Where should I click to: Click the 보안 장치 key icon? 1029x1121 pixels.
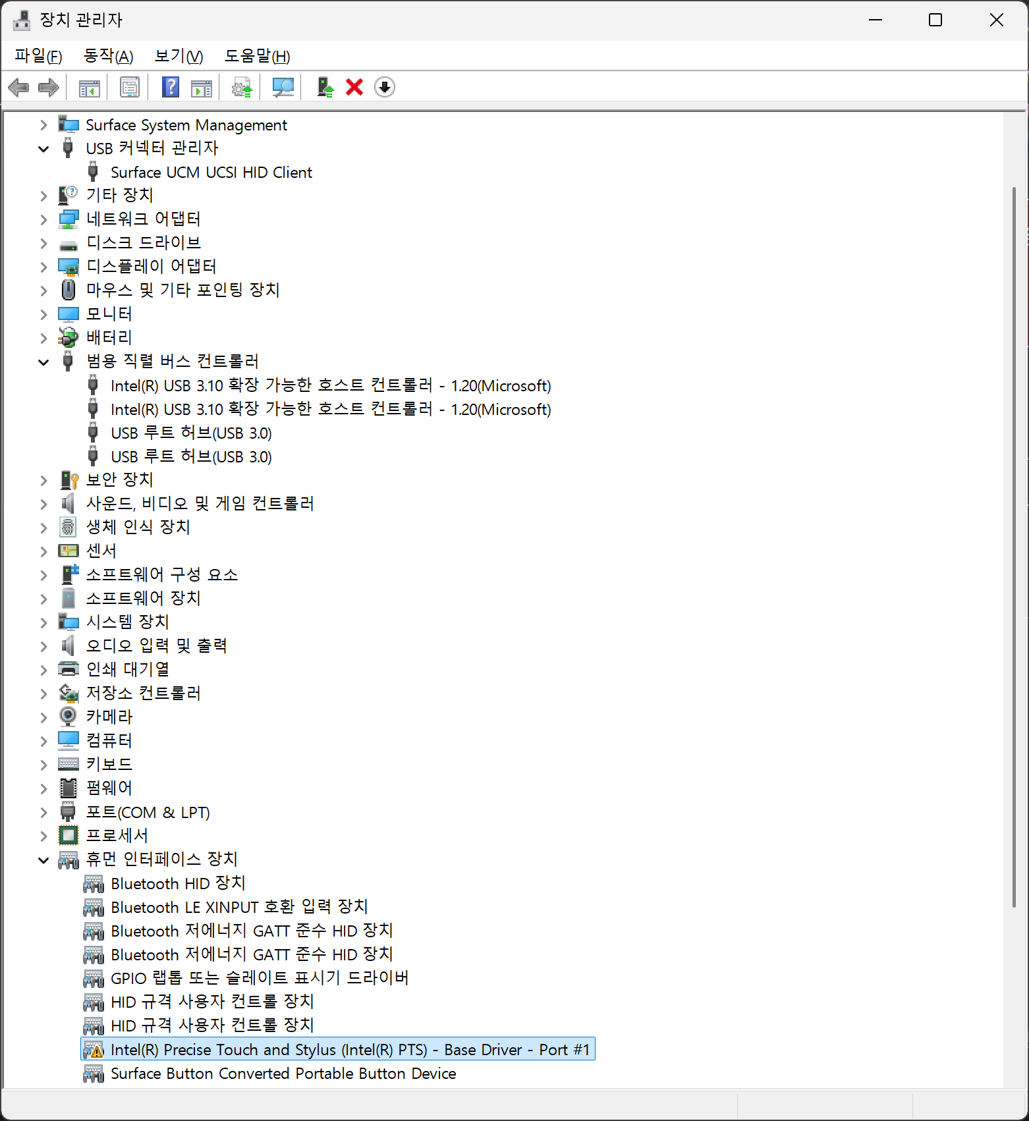pyautogui.click(x=69, y=480)
